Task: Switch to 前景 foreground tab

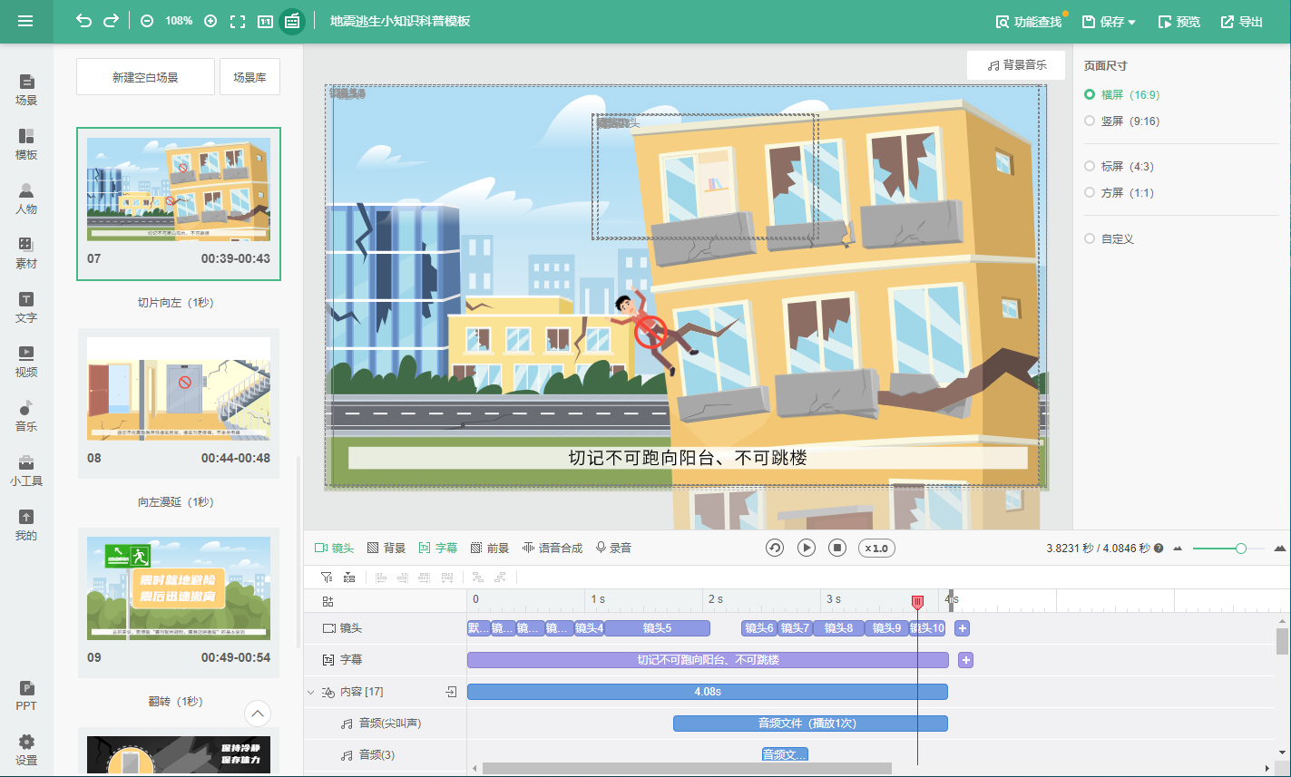Action: coord(490,549)
